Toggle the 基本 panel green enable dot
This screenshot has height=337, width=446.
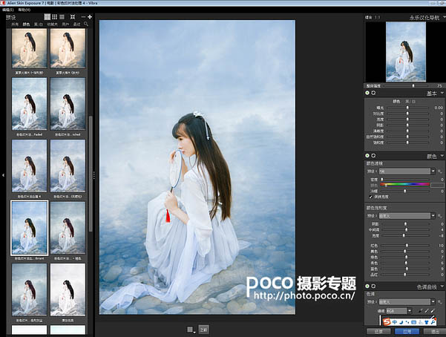point(367,93)
